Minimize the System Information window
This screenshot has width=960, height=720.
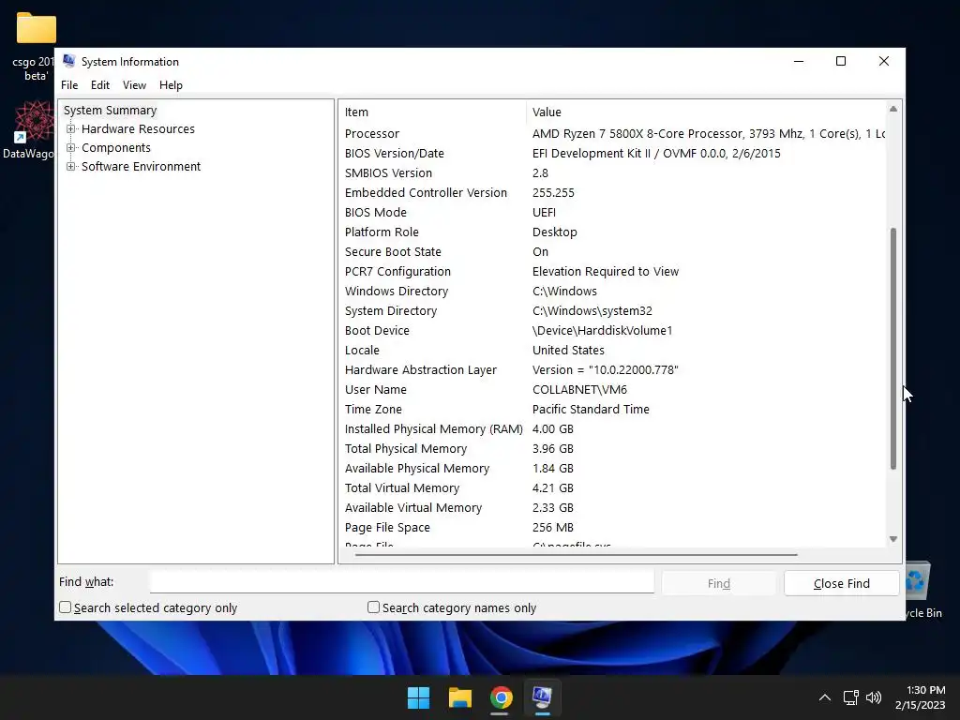799,61
